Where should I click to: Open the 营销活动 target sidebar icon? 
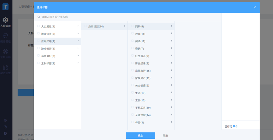pos(5,52)
